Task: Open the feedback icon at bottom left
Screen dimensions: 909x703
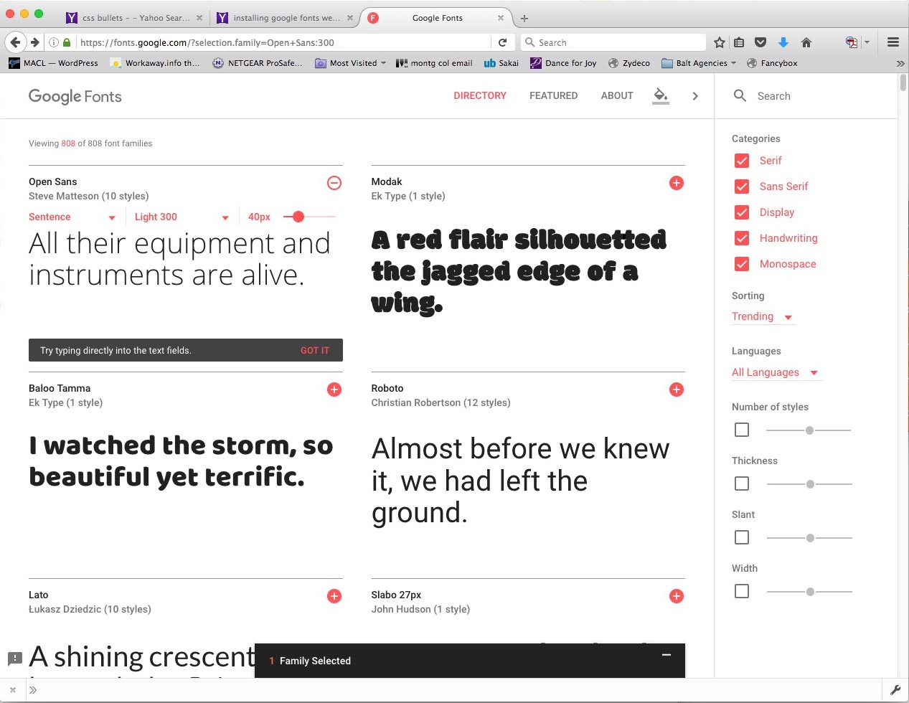Action: click(x=14, y=659)
